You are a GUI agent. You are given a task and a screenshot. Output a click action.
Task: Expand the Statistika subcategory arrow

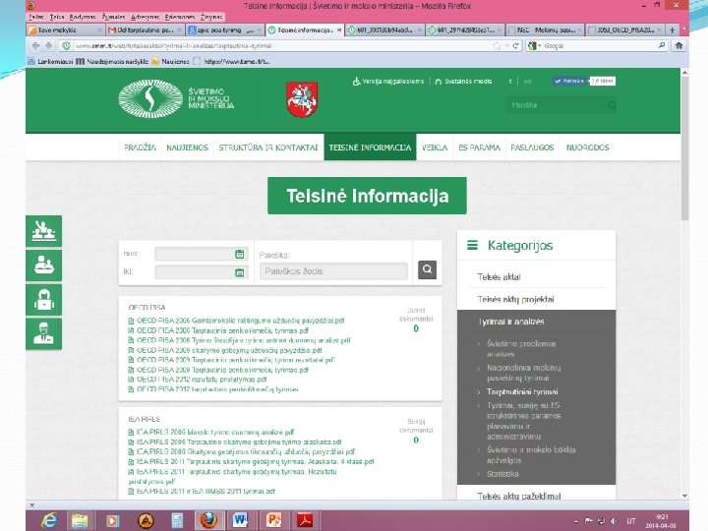click(x=479, y=474)
